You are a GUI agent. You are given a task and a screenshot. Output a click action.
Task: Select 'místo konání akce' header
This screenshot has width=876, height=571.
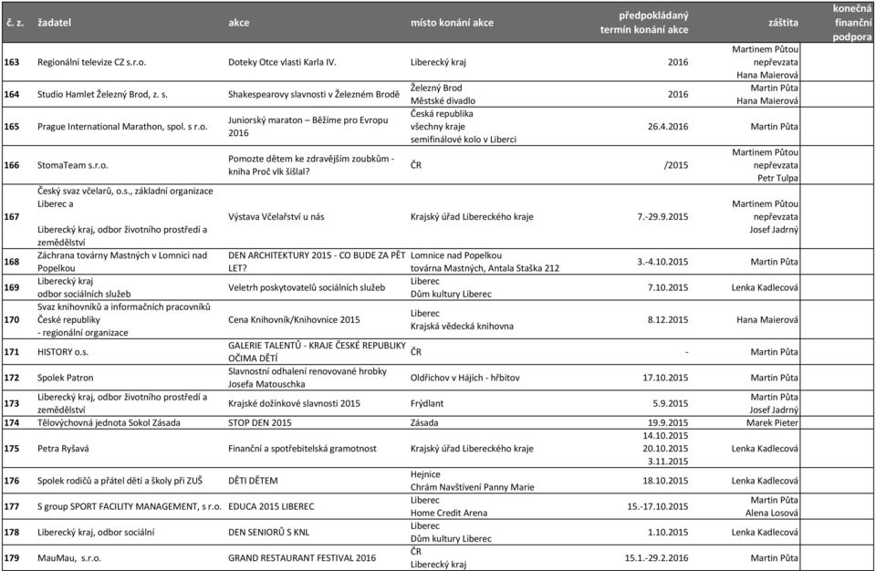click(452, 23)
